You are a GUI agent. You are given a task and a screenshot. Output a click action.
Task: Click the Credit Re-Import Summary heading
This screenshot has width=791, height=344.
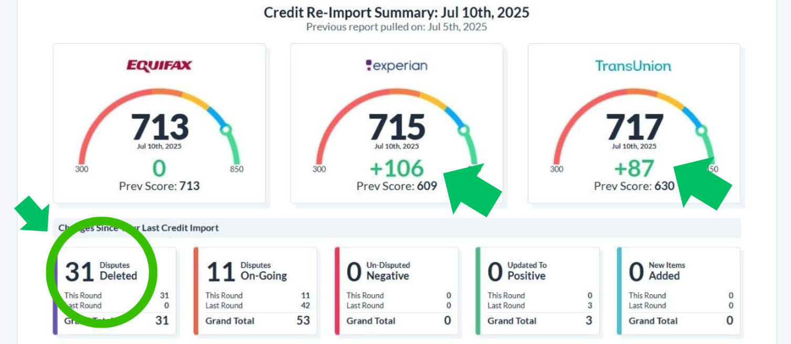[396, 13]
